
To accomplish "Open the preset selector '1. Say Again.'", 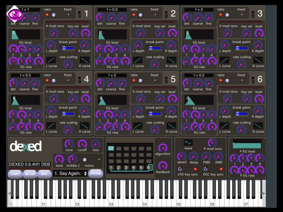I will coord(70,173).
